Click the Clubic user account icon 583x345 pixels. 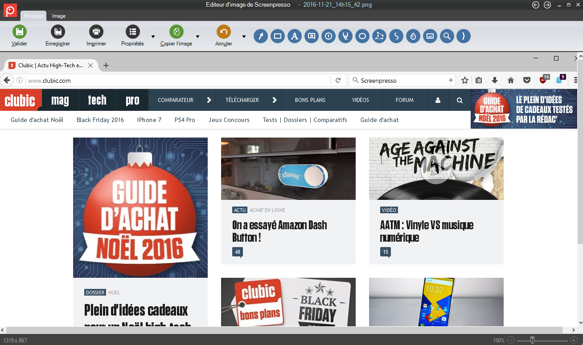pos(438,100)
